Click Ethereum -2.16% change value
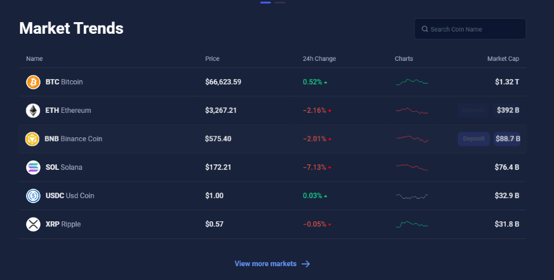Screen dimensions: 554x280 (315, 111)
